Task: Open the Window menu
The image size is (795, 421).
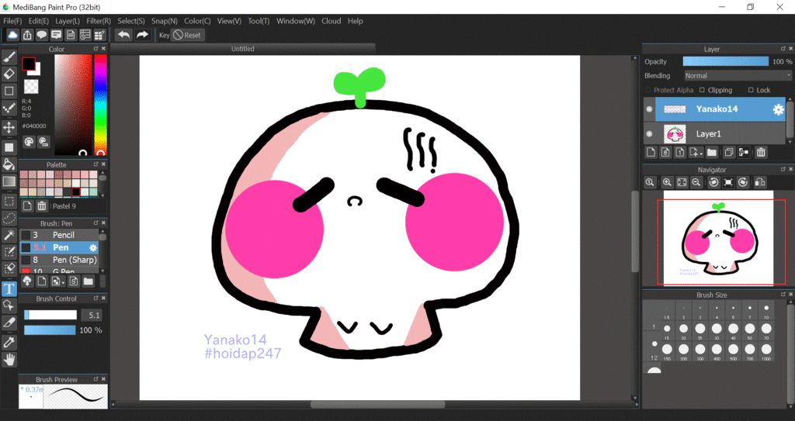Action: pos(296,21)
